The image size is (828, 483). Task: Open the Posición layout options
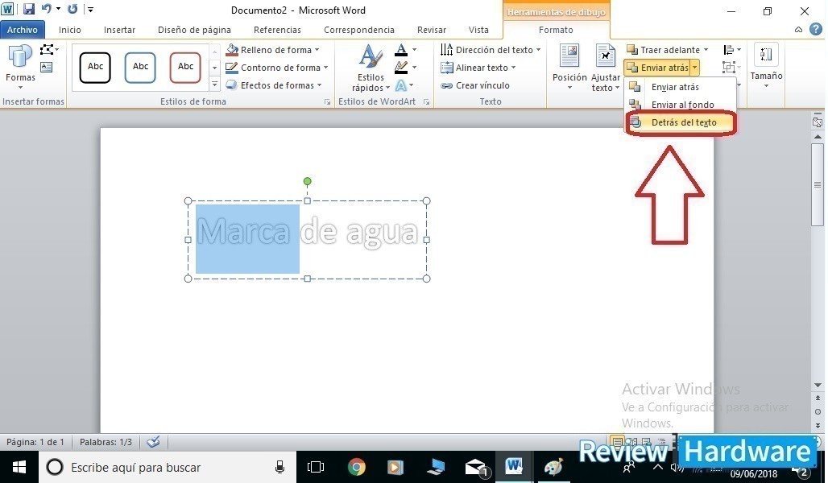tap(569, 67)
